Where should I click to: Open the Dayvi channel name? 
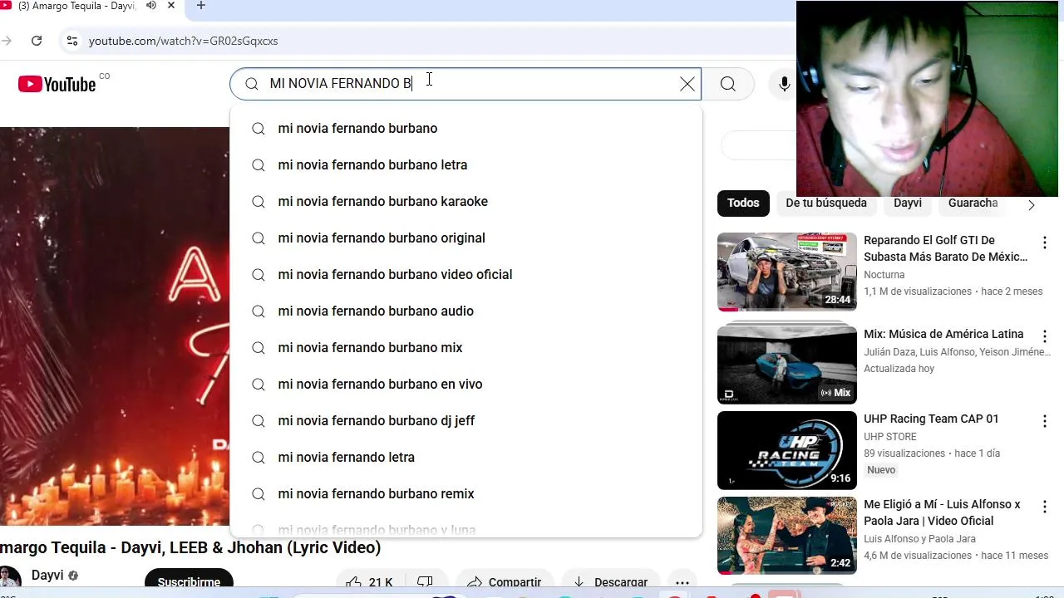tap(47, 576)
